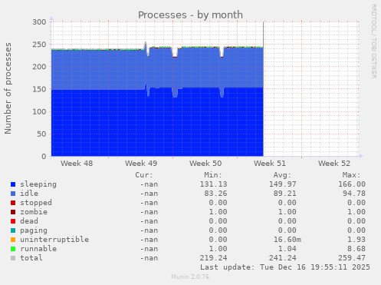Click uninterruptible average value 16.60m
Viewport: 381px width, 285px height.
(287, 240)
